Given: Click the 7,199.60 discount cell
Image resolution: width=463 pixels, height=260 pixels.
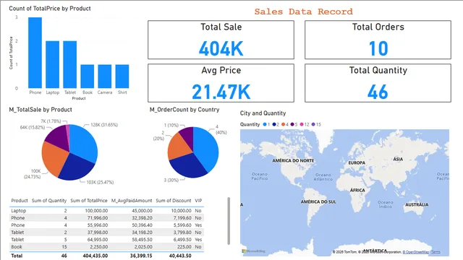Looking at the screenshot, I should pos(183,218).
